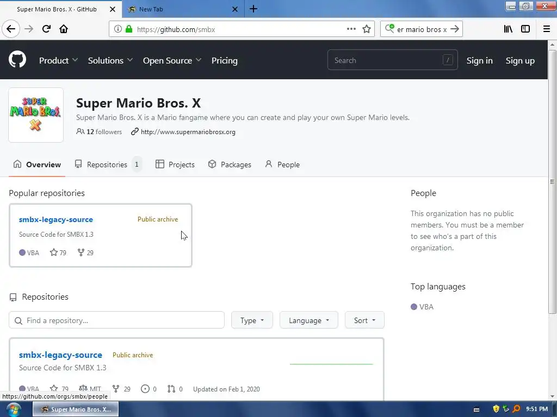Open the Firefox hamburger menu

coord(547,29)
